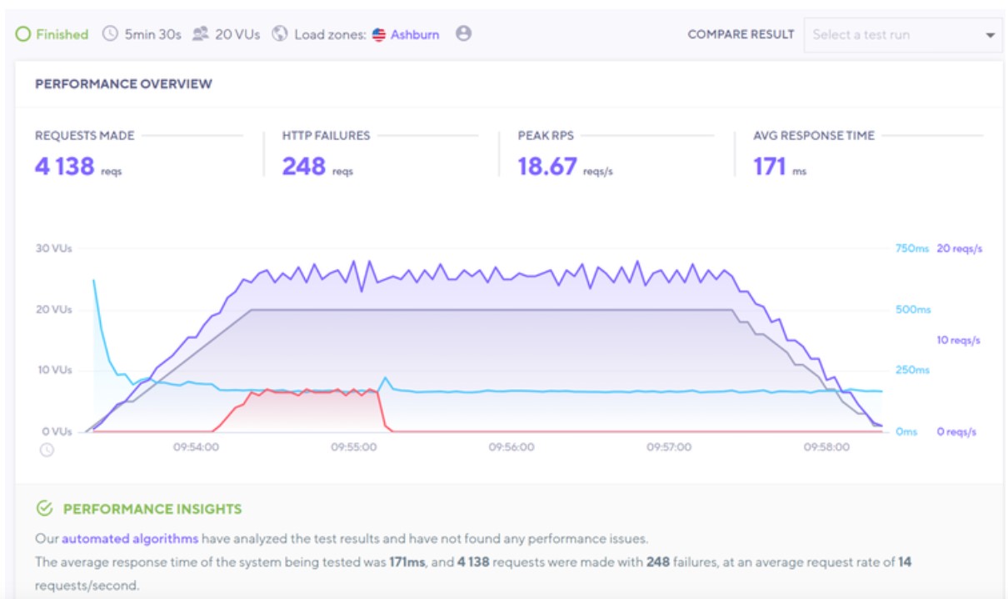Click the AVG RESPONSE TIME label
The height and width of the screenshot is (599, 1008).
point(814,136)
